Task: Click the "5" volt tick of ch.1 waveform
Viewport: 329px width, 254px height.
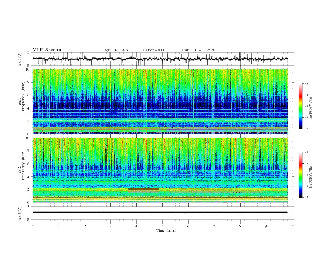Action: (x=29, y=53)
